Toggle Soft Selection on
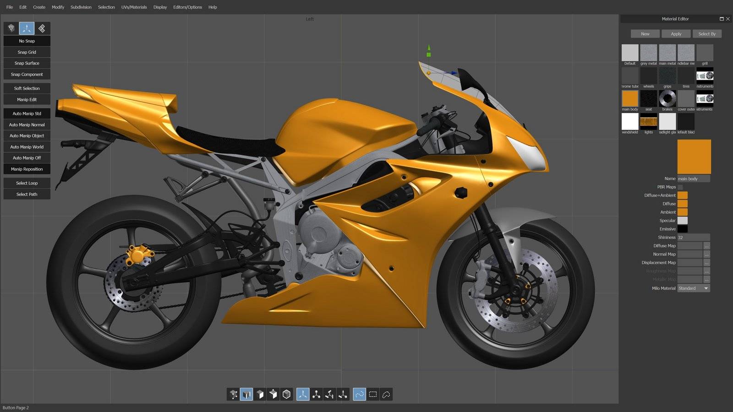Screen dimensions: 733x412 (27, 88)
